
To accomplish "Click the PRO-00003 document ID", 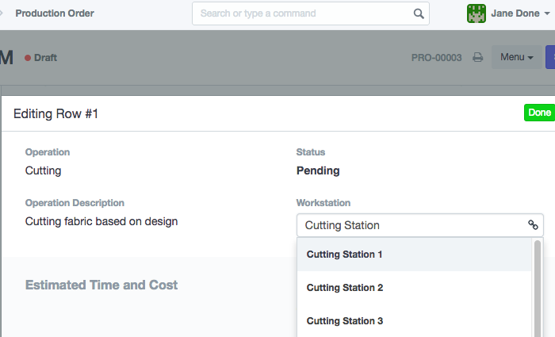I will tap(436, 58).
